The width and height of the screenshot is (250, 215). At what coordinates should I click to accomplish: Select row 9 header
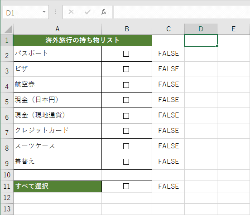click(7, 162)
